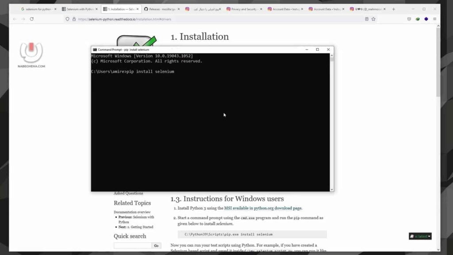Open the 'v: latest' version dropdown
Viewport: 453px width, 255px height.
coord(420,236)
